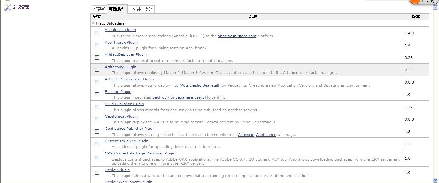Image resolution: width=439 pixels, height=183 pixels.
Task: Click CRX Content Package Deployer Plugin link
Action: 140,153
